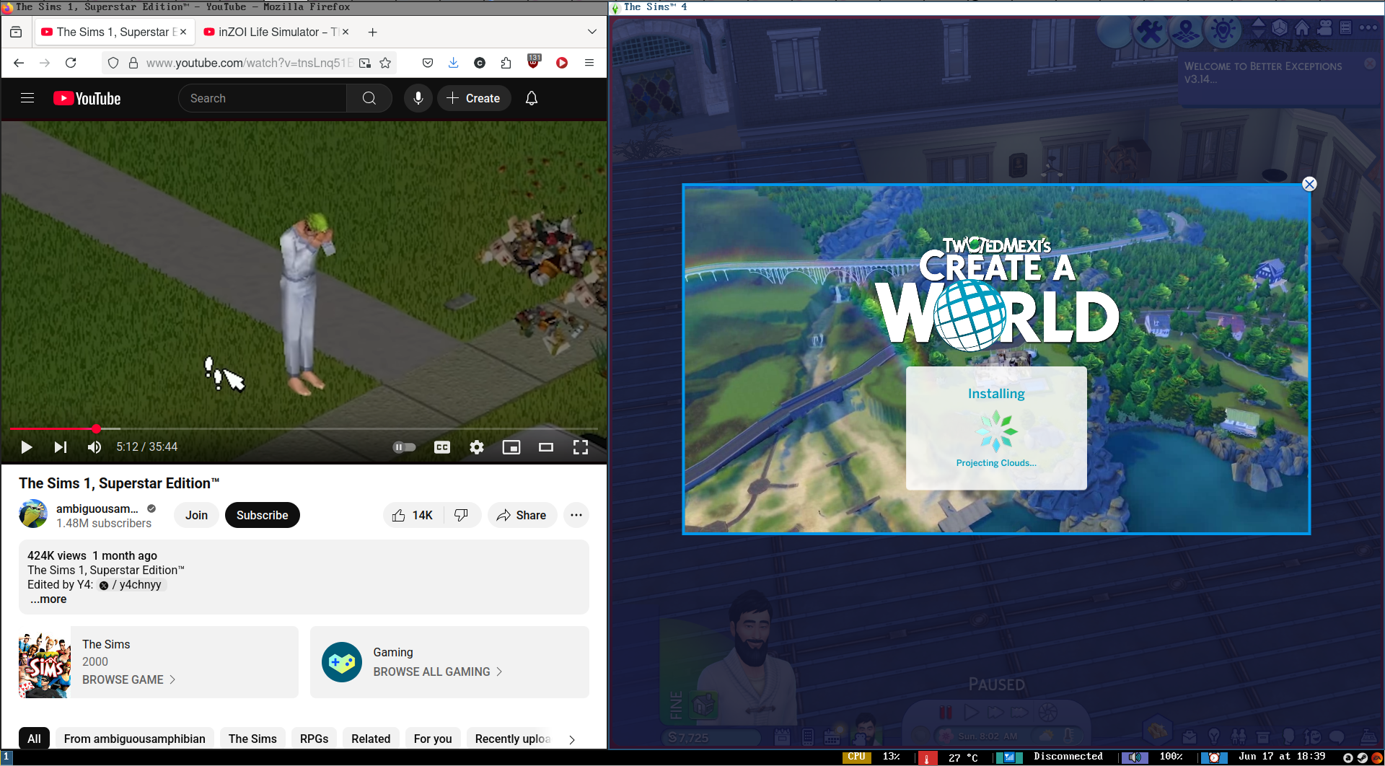
Task: Skip to next YouTube video
Action: tap(61, 447)
